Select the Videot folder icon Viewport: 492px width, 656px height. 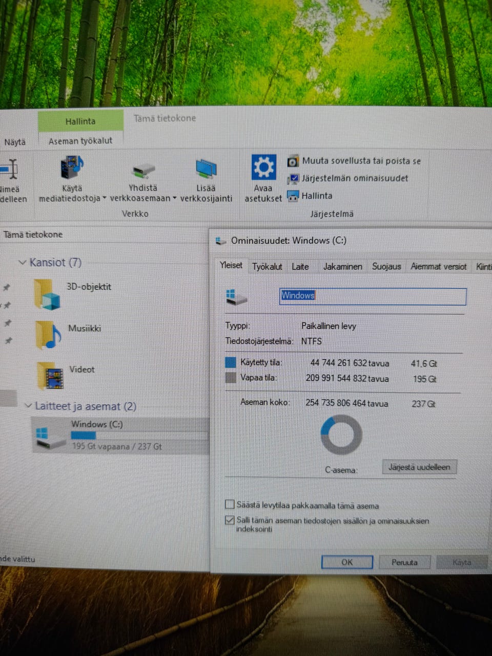(x=51, y=376)
